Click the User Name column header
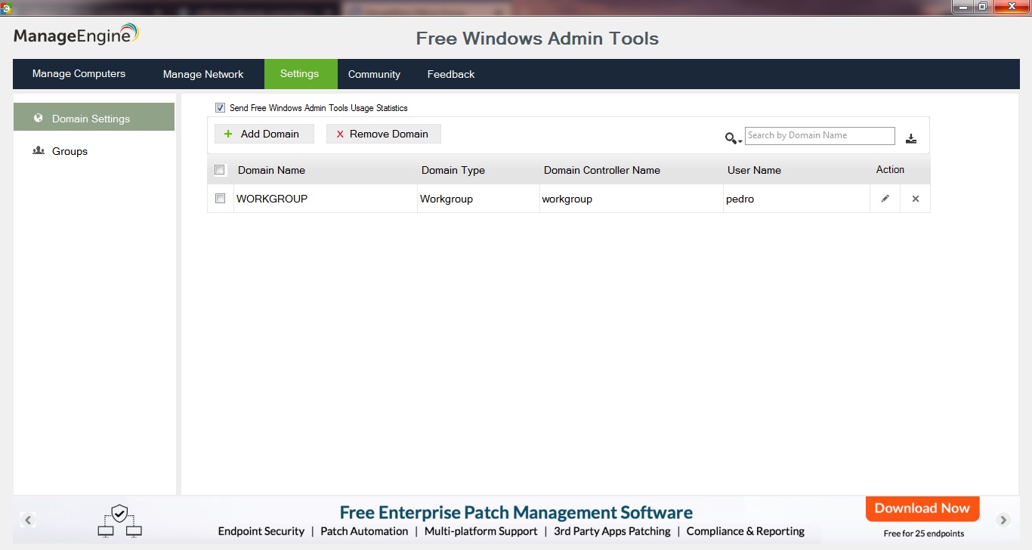1032x550 pixels. tap(754, 170)
